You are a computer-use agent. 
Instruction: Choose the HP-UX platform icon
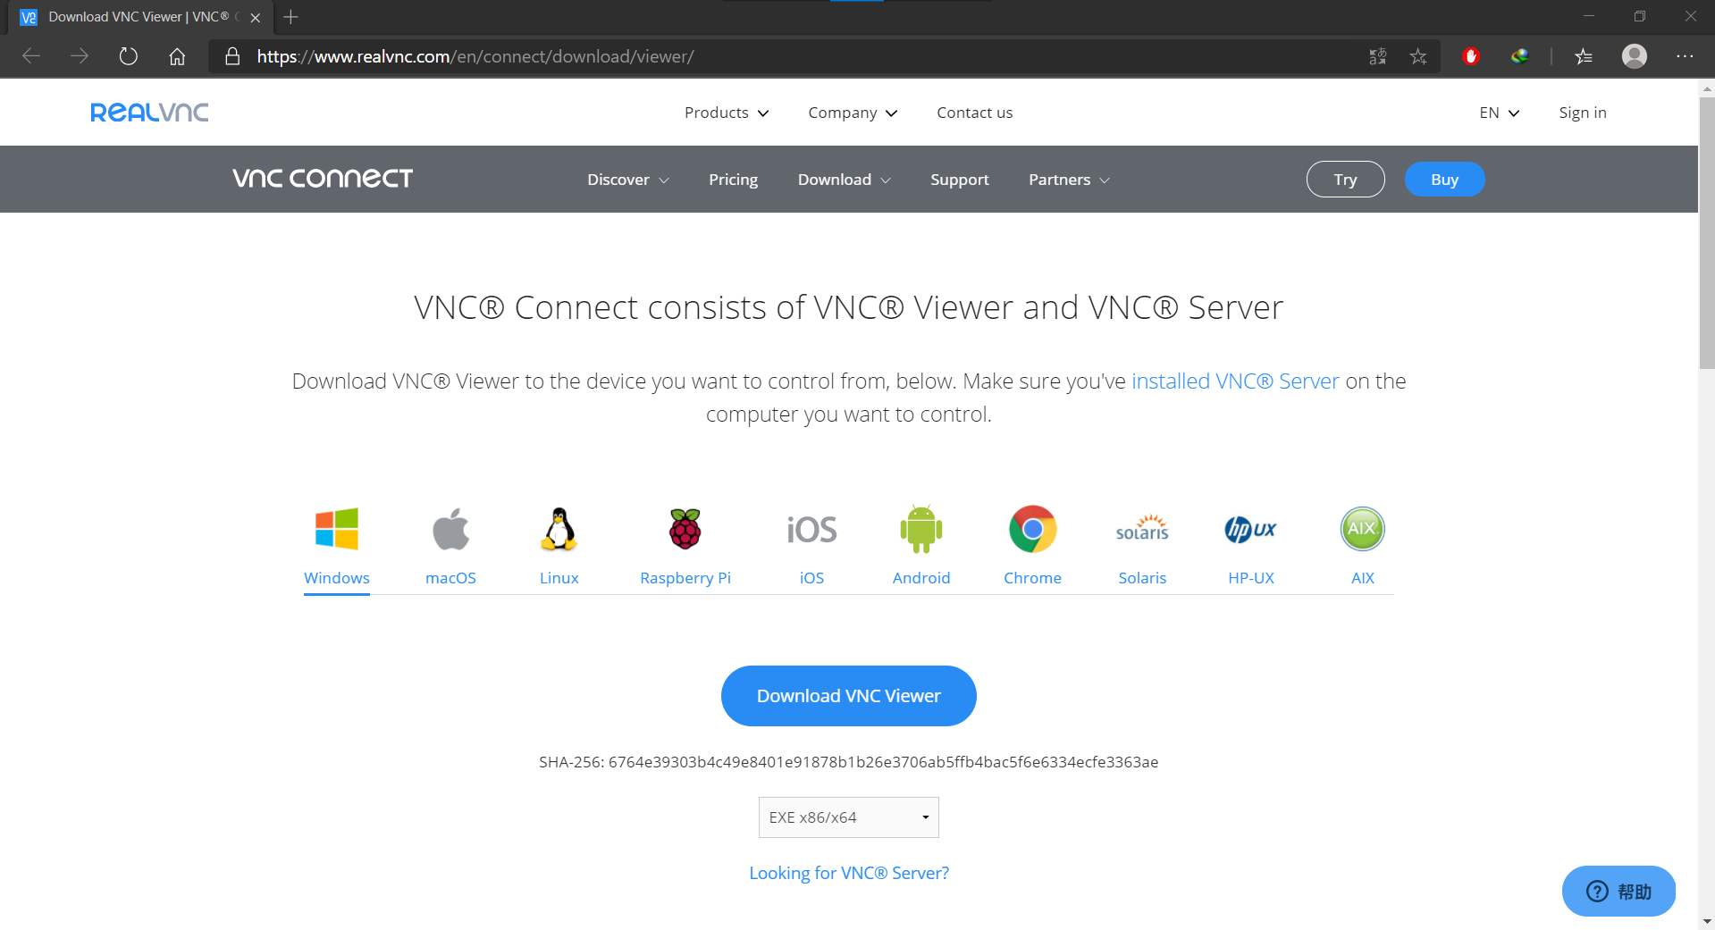pos(1251,529)
